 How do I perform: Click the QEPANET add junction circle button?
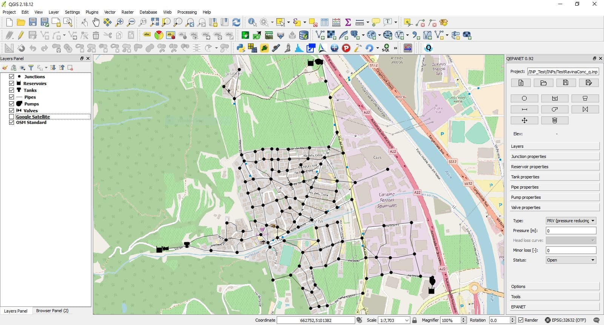524,98
